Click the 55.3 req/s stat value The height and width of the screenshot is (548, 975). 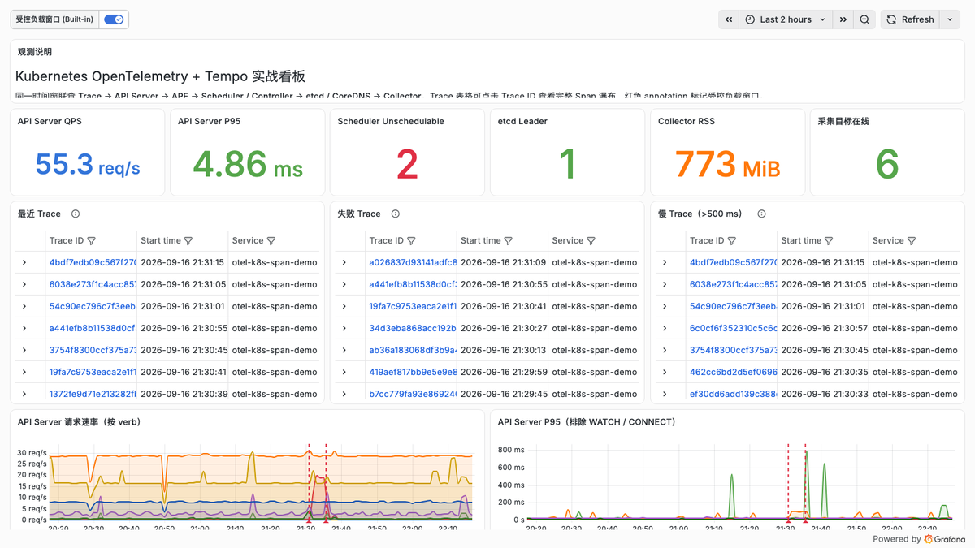pyautogui.click(x=88, y=165)
